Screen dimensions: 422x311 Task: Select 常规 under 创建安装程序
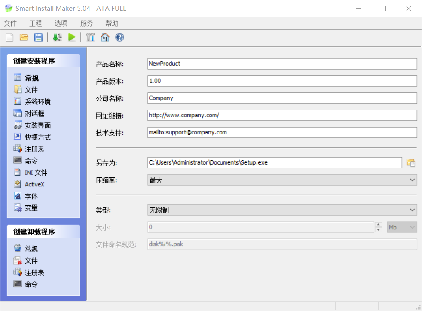[x=26, y=78]
